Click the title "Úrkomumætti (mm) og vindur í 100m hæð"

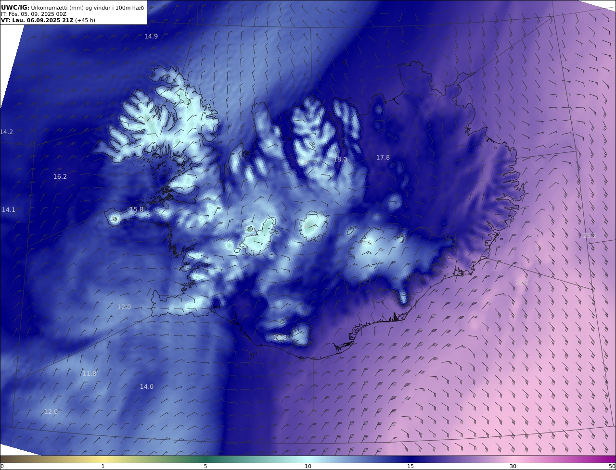tap(87, 8)
